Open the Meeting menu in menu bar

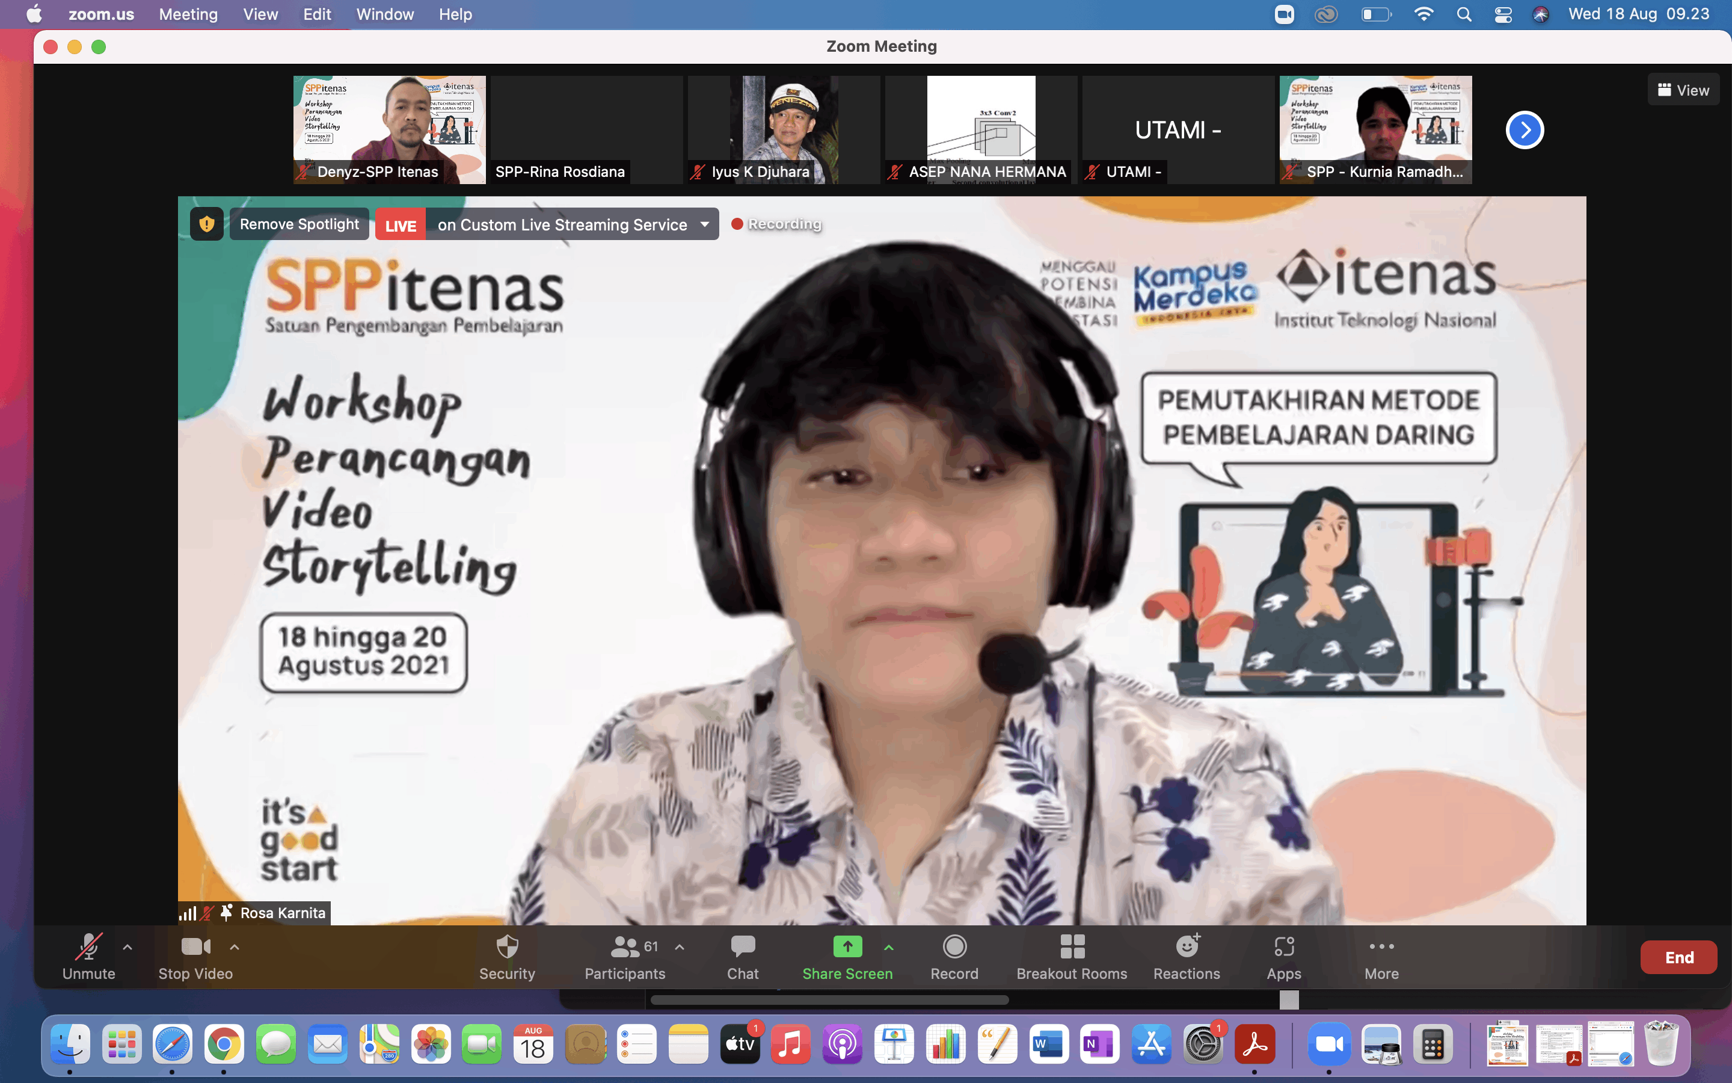pyautogui.click(x=188, y=14)
